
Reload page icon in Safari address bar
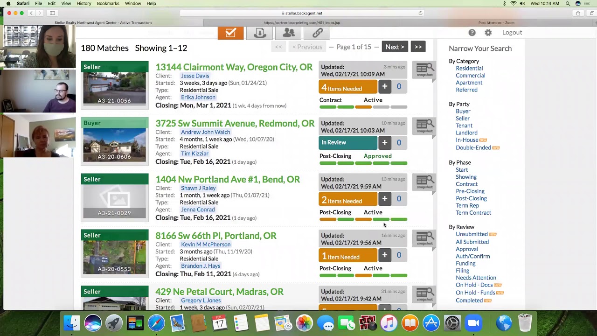pyautogui.click(x=420, y=13)
